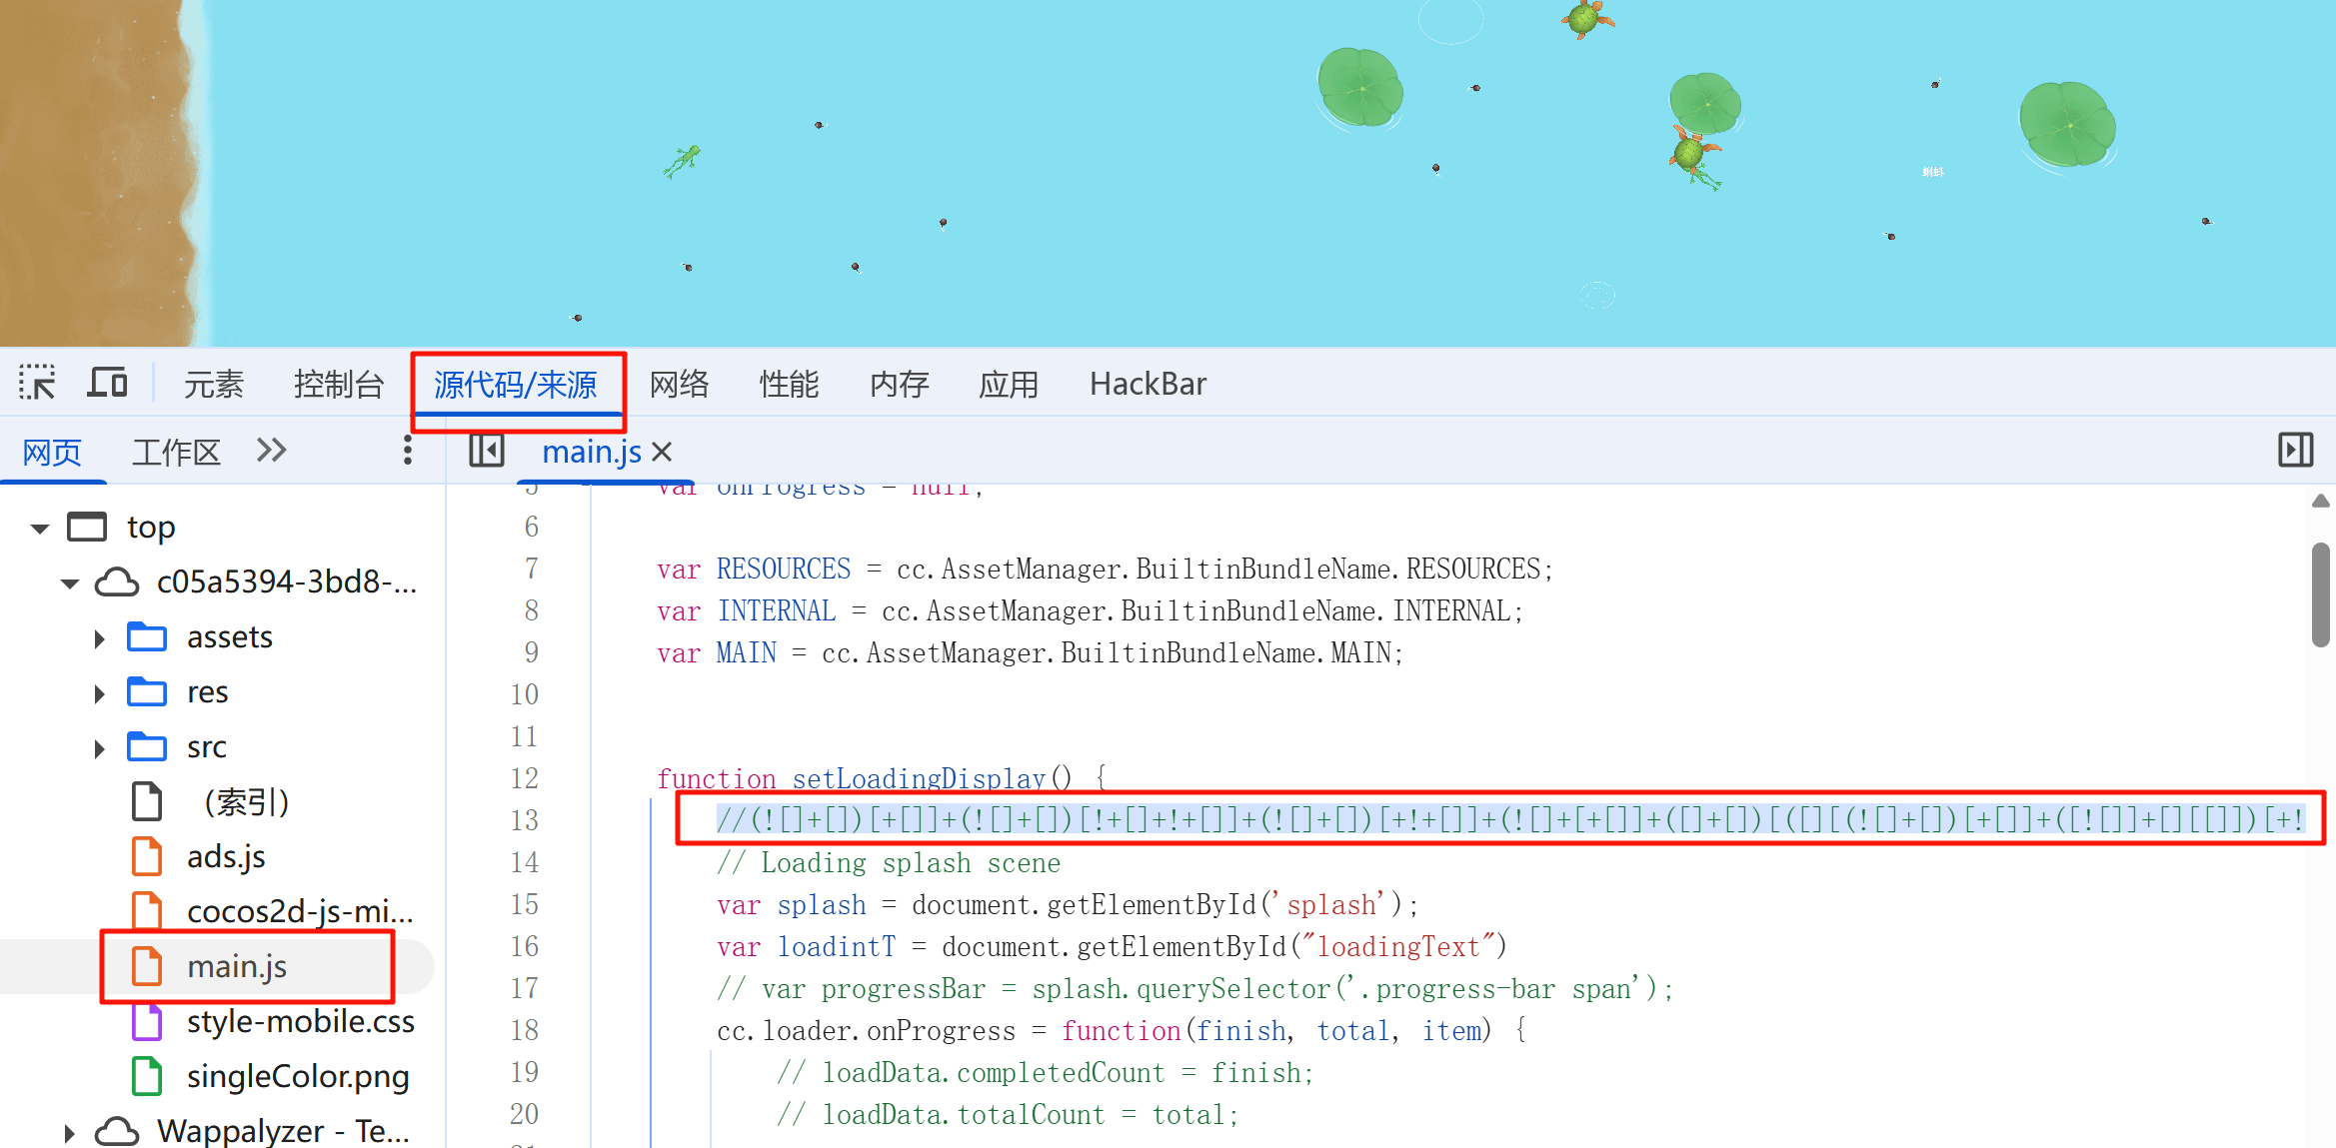Select the 工作区 workspace tab
This screenshot has width=2336, height=1148.
point(176,453)
